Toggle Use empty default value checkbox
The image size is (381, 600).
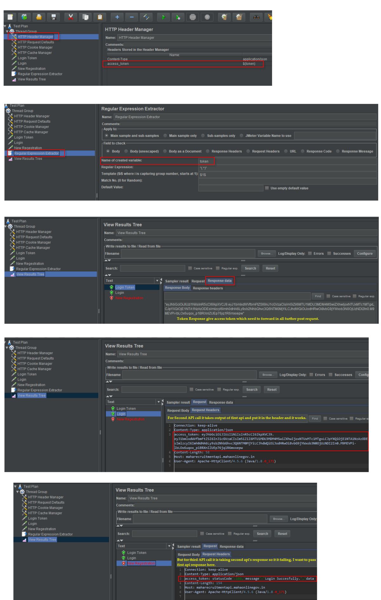tap(267, 188)
